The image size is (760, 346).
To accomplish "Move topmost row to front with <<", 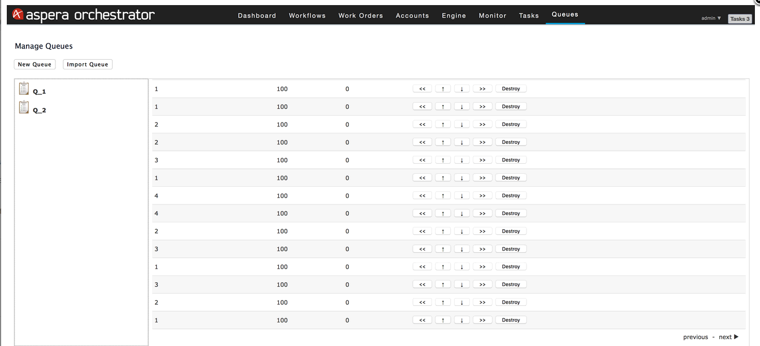I will point(422,89).
